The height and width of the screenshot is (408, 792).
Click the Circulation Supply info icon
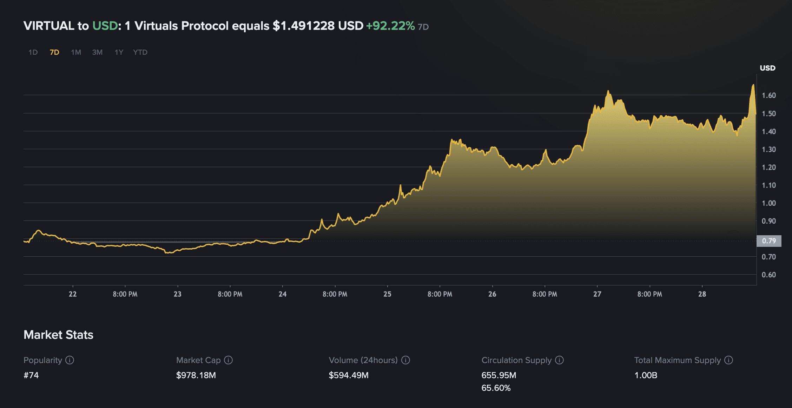pyautogui.click(x=560, y=360)
